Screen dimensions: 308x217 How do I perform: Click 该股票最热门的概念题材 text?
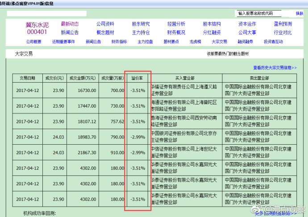tap(228, 54)
